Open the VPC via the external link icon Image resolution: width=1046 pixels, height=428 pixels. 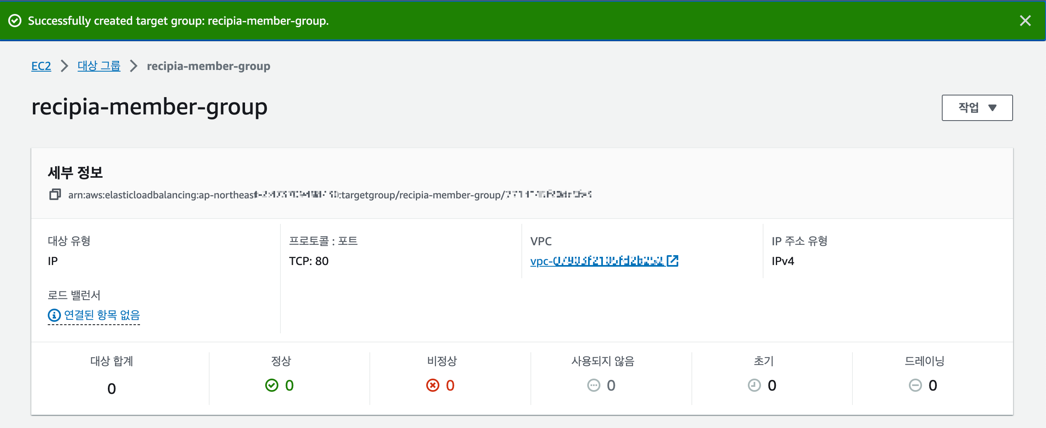coord(674,261)
